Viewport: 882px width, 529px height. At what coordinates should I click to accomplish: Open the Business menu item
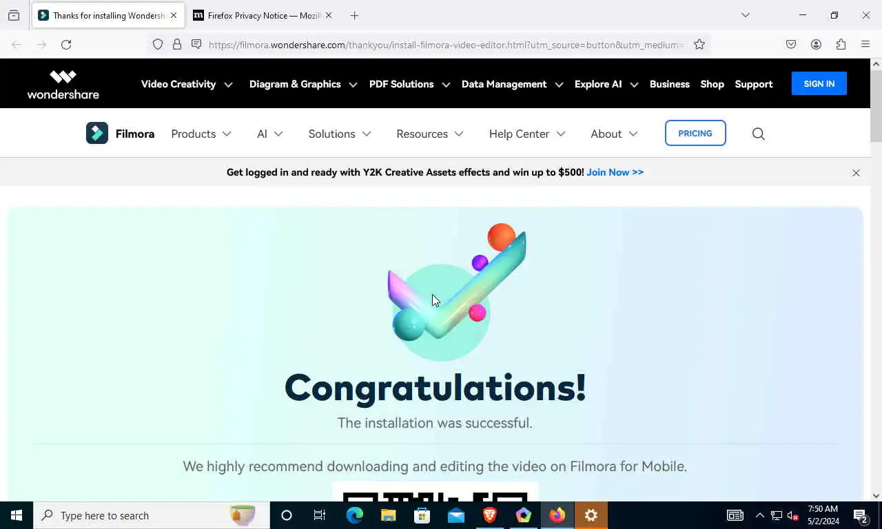click(669, 84)
